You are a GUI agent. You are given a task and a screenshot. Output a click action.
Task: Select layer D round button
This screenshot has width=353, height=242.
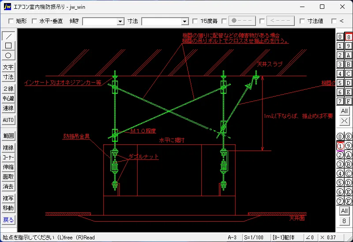point(349,183)
